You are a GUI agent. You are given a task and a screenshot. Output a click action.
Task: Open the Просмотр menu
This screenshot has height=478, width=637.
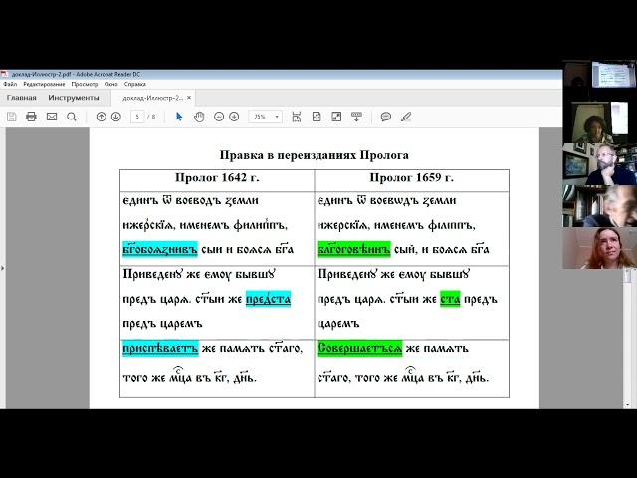(x=85, y=85)
